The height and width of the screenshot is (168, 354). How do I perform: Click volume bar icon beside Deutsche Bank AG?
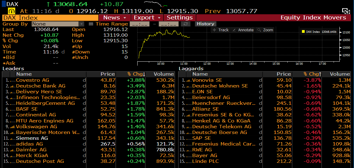click(x=13, y=86)
